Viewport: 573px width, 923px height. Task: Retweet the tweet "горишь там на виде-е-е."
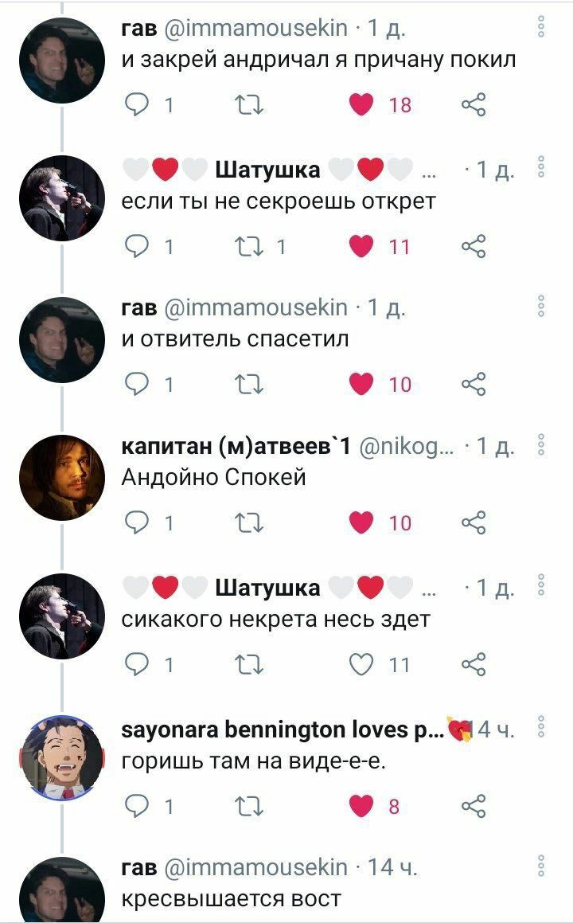click(249, 806)
